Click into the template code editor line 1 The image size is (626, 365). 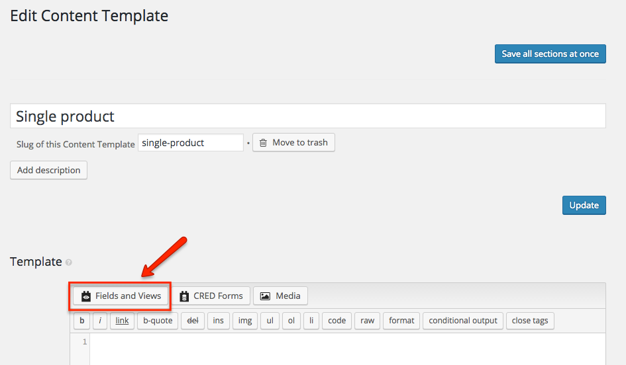pyautogui.click(x=347, y=342)
